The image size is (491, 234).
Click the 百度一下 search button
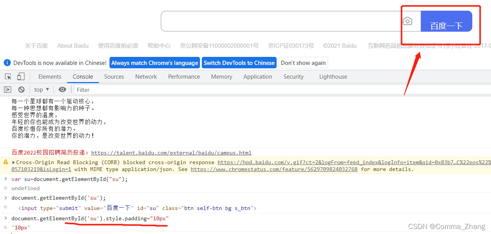tap(446, 21)
